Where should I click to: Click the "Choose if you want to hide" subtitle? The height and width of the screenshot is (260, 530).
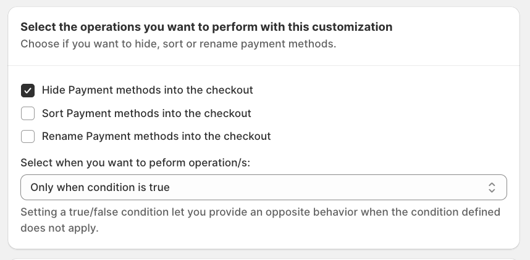[x=178, y=44]
